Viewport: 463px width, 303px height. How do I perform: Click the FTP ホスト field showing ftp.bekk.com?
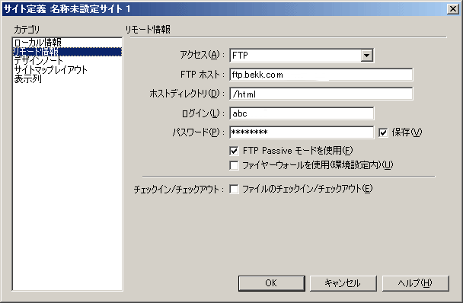pos(321,75)
